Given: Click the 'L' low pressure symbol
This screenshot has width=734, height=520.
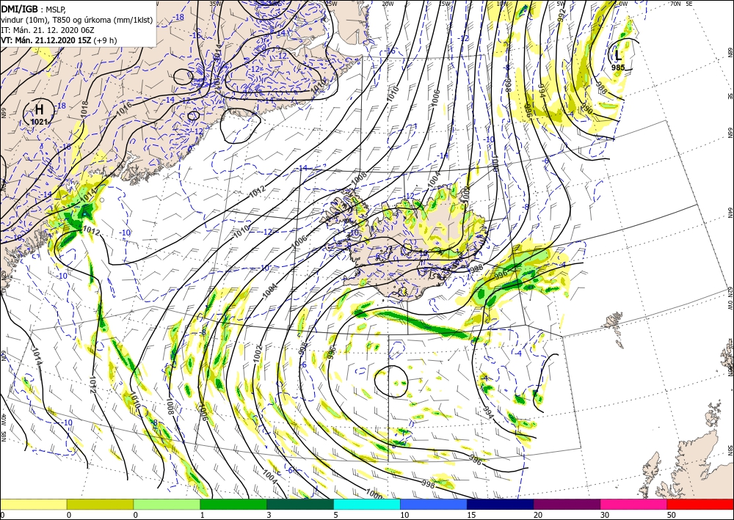Looking at the screenshot, I should click(618, 56).
